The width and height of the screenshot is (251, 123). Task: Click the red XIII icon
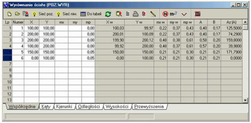[198, 14]
